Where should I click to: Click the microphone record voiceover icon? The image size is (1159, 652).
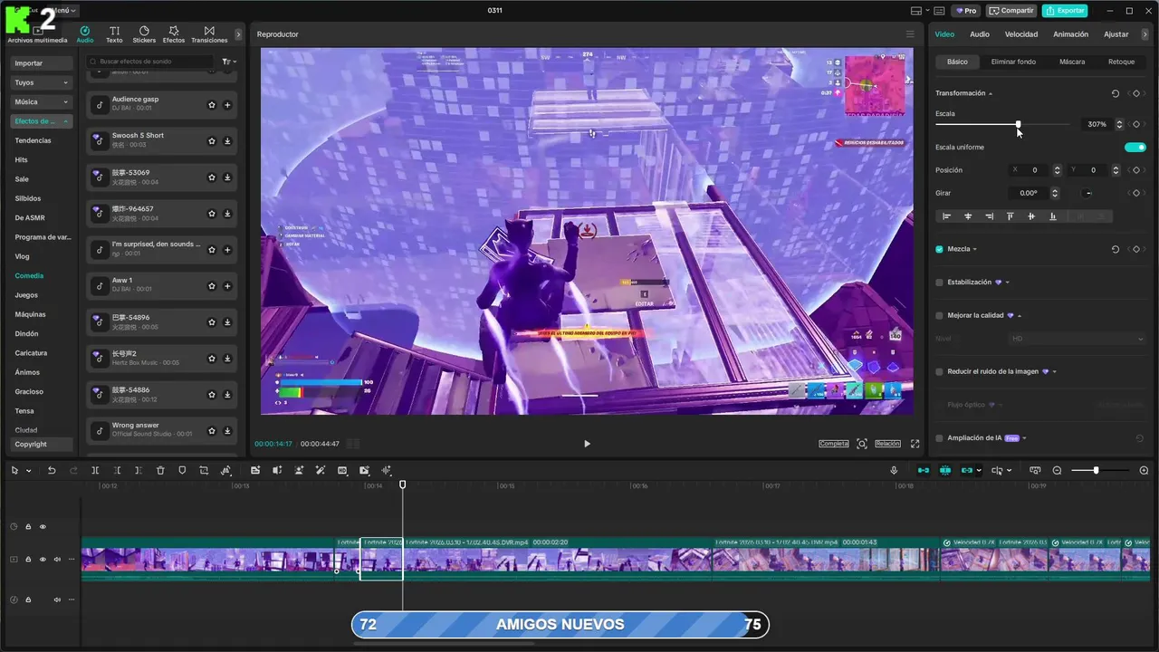pos(894,470)
